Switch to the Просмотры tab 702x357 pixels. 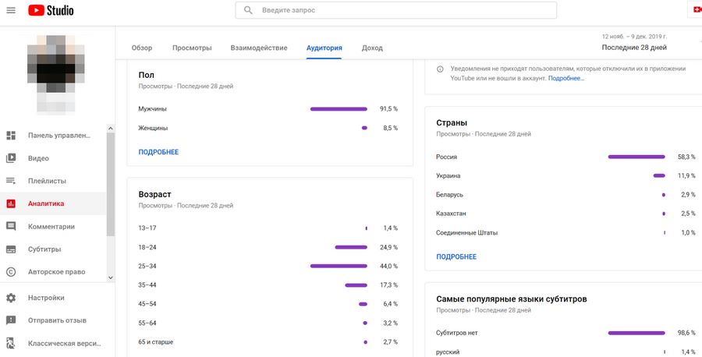[x=192, y=48]
